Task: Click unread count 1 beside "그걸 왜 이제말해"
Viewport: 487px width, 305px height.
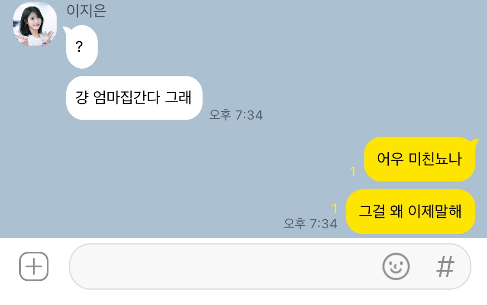Action: 335,208
